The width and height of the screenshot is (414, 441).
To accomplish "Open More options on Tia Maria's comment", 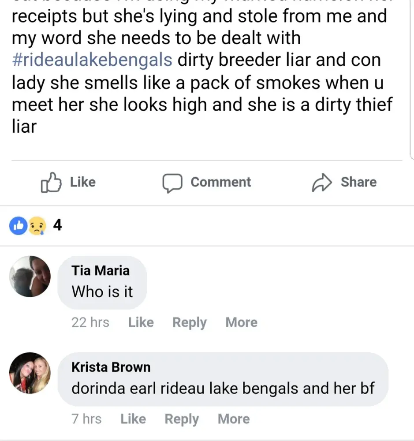I will tap(241, 322).
